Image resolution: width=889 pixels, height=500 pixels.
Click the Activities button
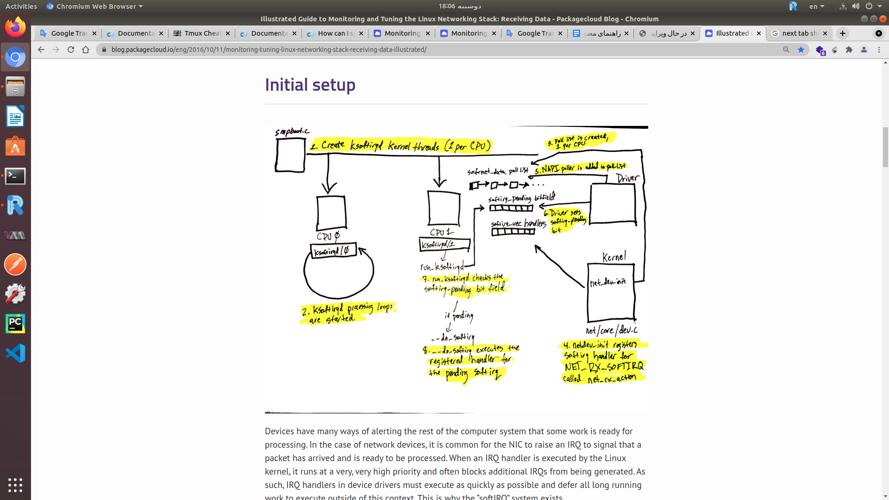21,6
